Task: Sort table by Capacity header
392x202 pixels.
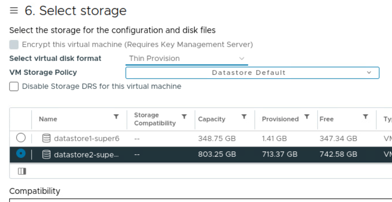Action: click(x=212, y=119)
